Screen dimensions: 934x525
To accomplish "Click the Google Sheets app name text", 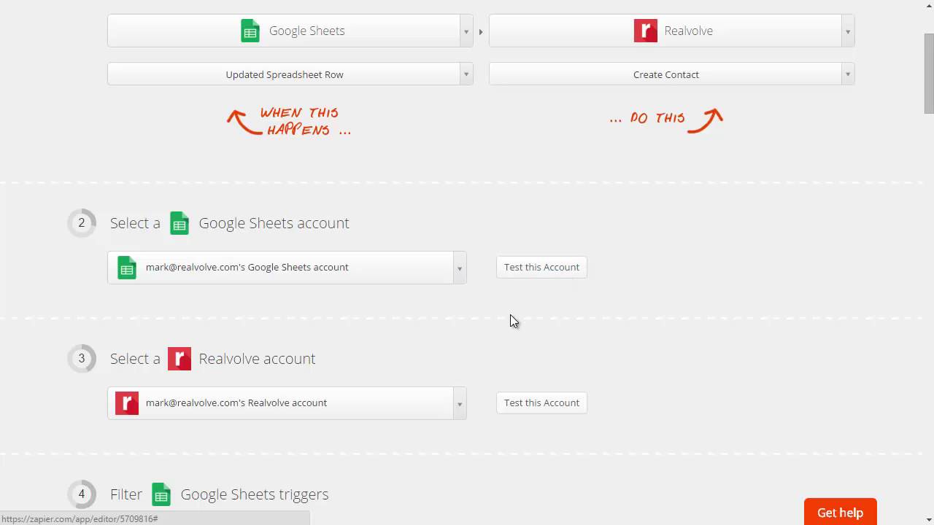I will (x=306, y=31).
